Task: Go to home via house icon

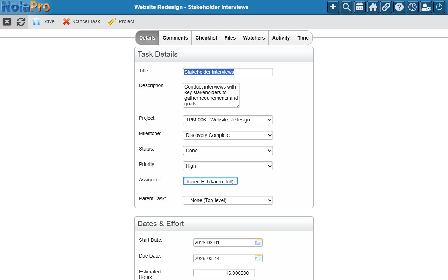Action: click(x=373, y=7)
